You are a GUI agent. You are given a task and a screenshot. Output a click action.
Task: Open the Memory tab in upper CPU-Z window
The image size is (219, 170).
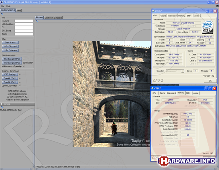pyautogui.click(x=182, y=16)
